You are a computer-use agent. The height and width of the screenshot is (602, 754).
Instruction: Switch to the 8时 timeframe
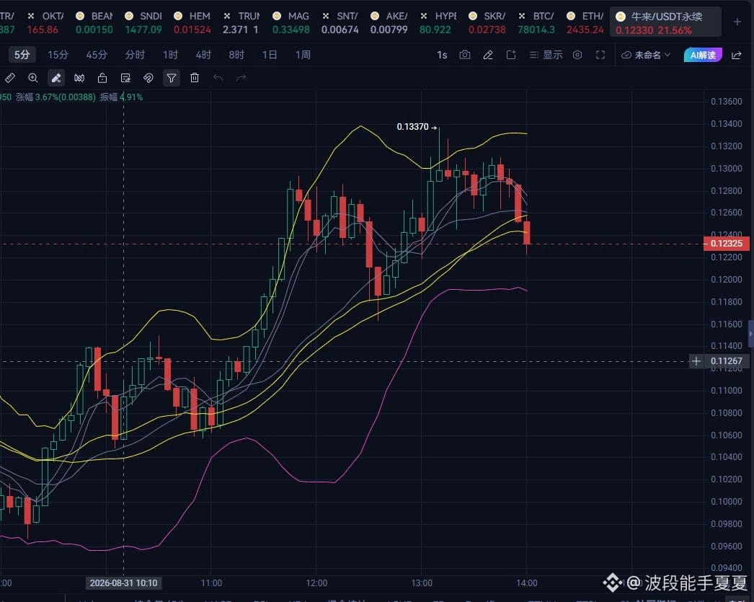click(236, 55)
